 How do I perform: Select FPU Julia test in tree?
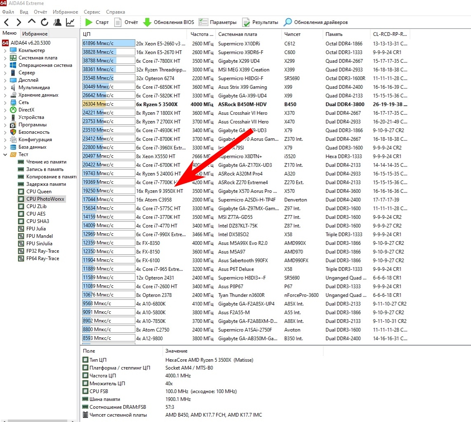36,229
